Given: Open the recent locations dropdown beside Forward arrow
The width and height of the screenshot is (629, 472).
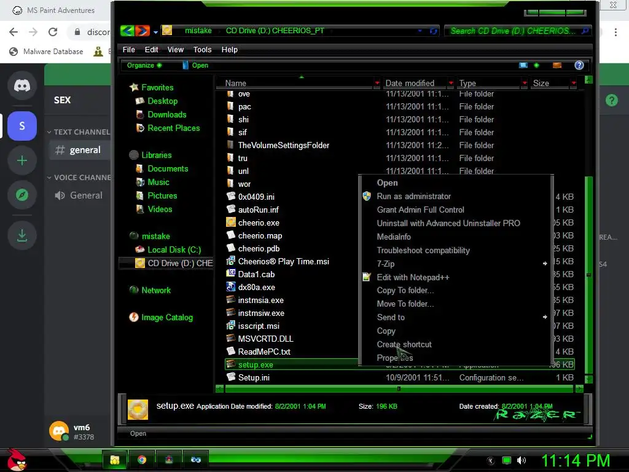Looking at the screenshot, I should [155, 32].
